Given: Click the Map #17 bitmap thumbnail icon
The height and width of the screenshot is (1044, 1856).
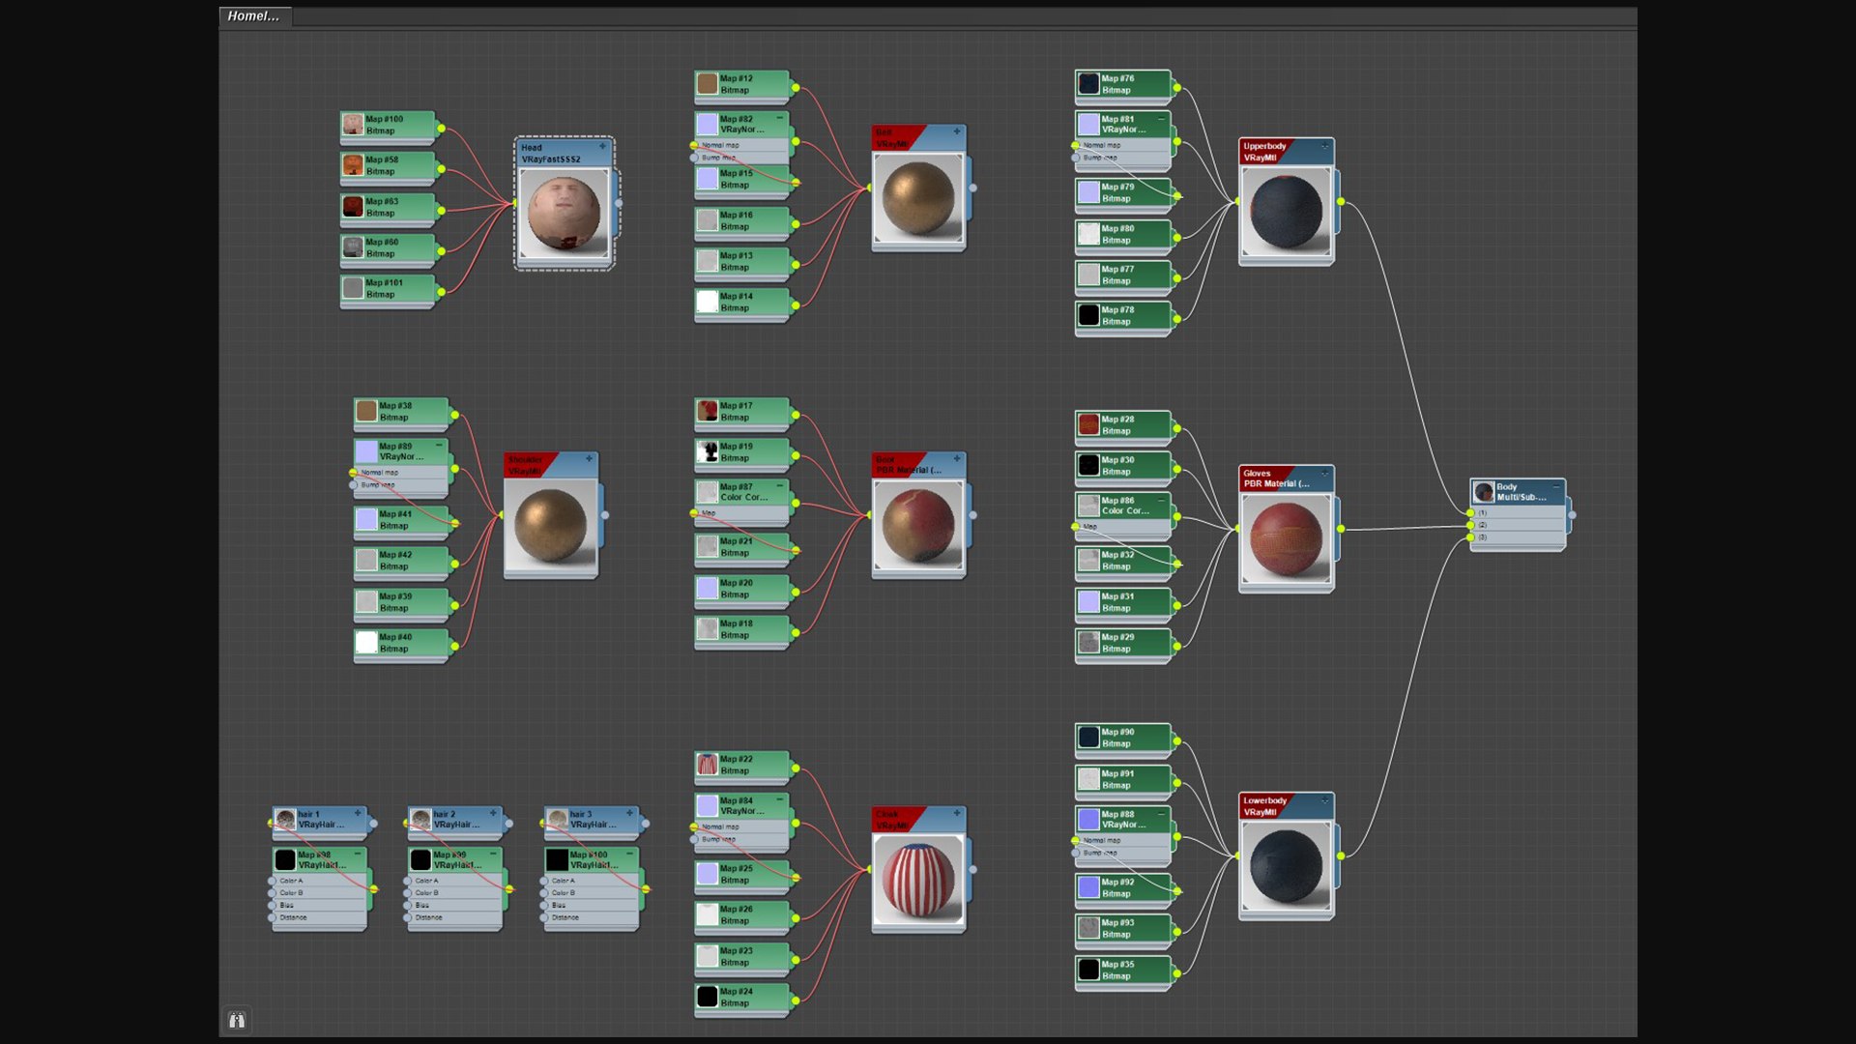Looking at the screenshot, I should 708,412.
